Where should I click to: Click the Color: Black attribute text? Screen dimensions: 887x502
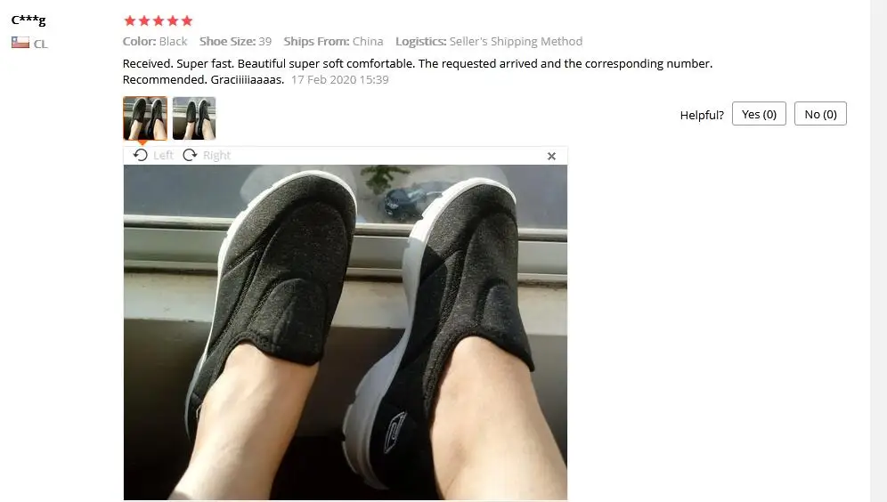point(155,41)
